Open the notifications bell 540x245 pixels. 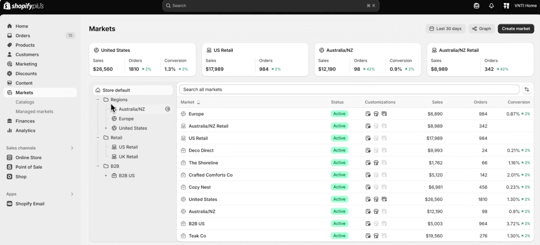(491, 6)
